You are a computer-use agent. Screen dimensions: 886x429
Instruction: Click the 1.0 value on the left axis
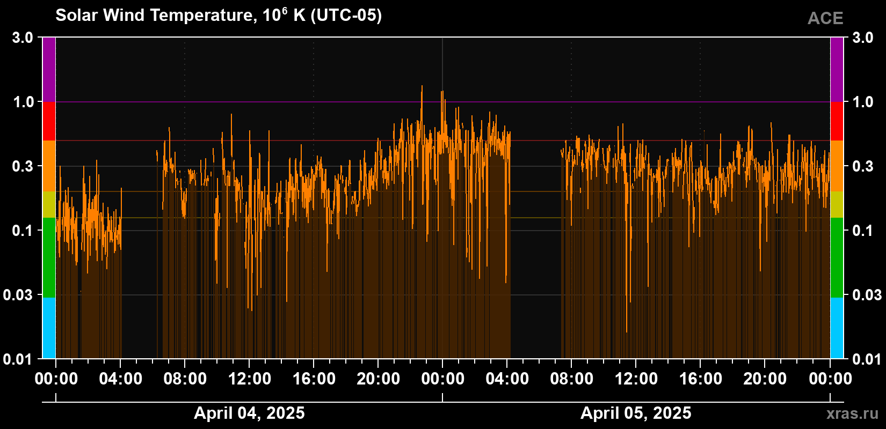[23, 102]
